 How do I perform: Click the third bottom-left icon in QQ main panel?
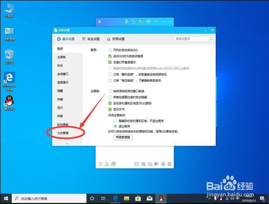point(114,164)
